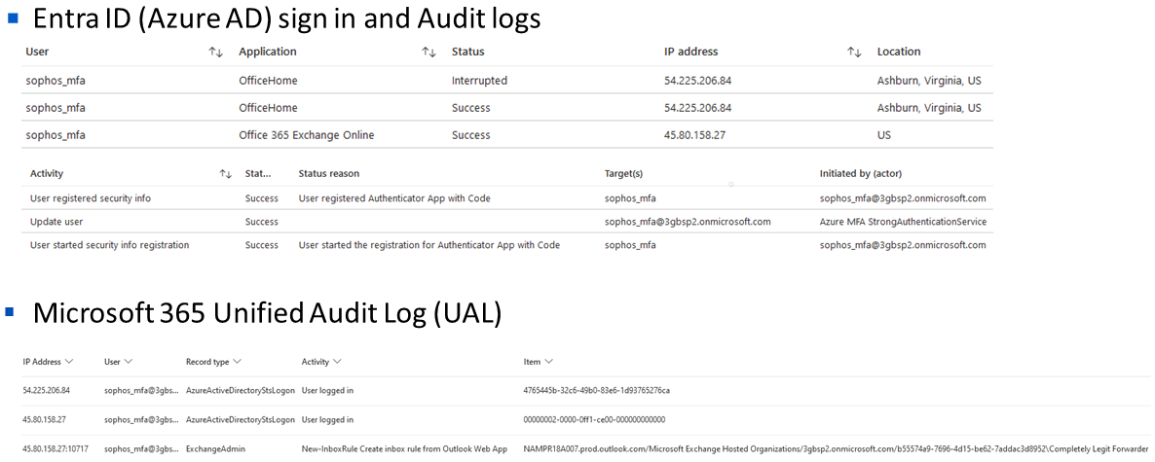Select User started the registration status reason
This screenshot has height=462, width=1155.
pos(429,245)
